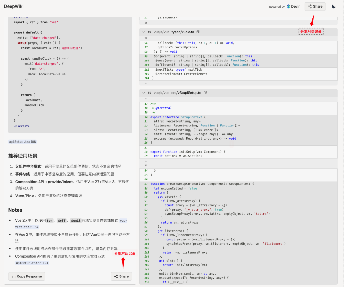Expand lines below line 104 in vue.d.ts
Screen dimensions: 344x287
pos(146,83)
